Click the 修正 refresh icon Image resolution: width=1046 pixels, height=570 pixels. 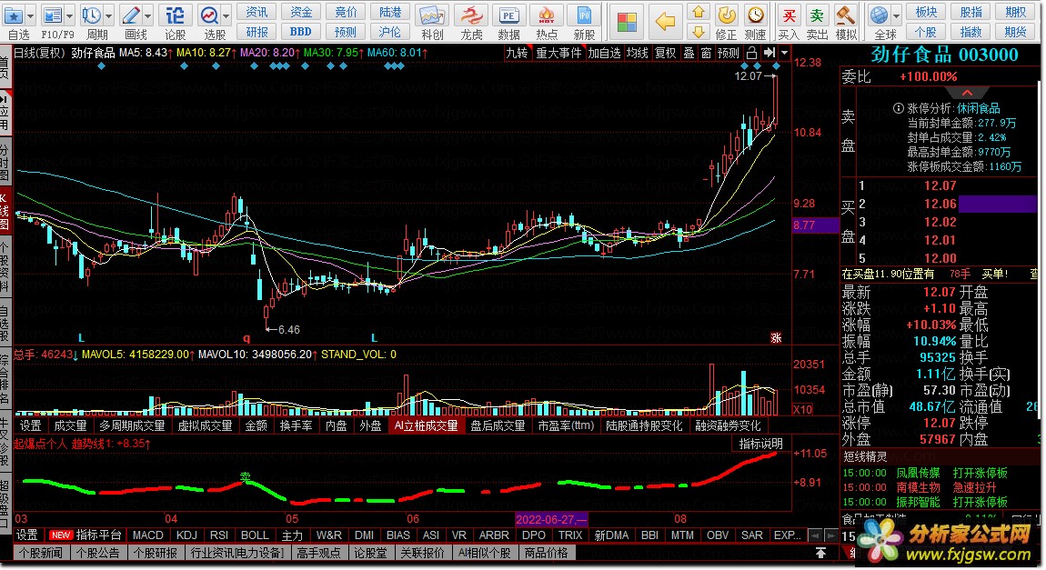(727, 15)
